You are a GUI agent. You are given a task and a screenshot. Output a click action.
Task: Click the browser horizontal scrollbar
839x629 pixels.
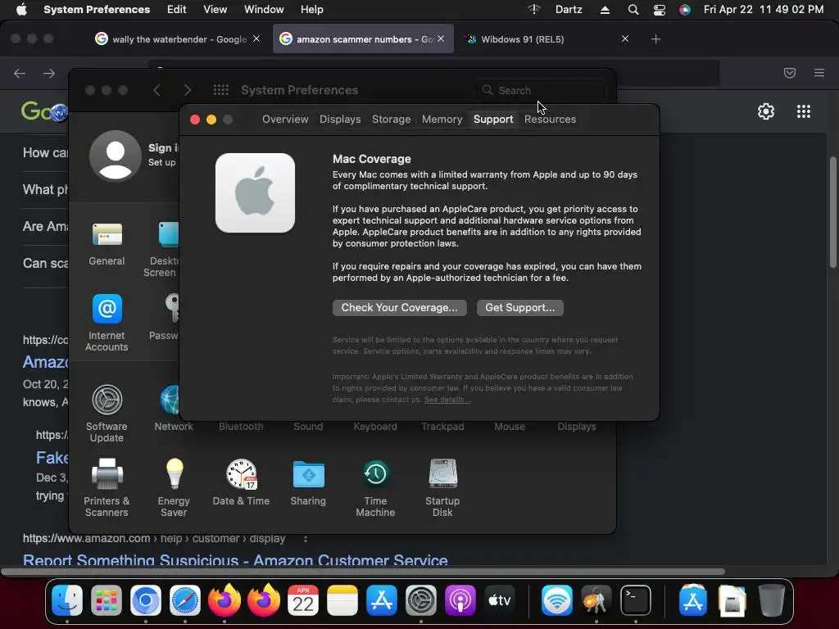tap(363, 571)
